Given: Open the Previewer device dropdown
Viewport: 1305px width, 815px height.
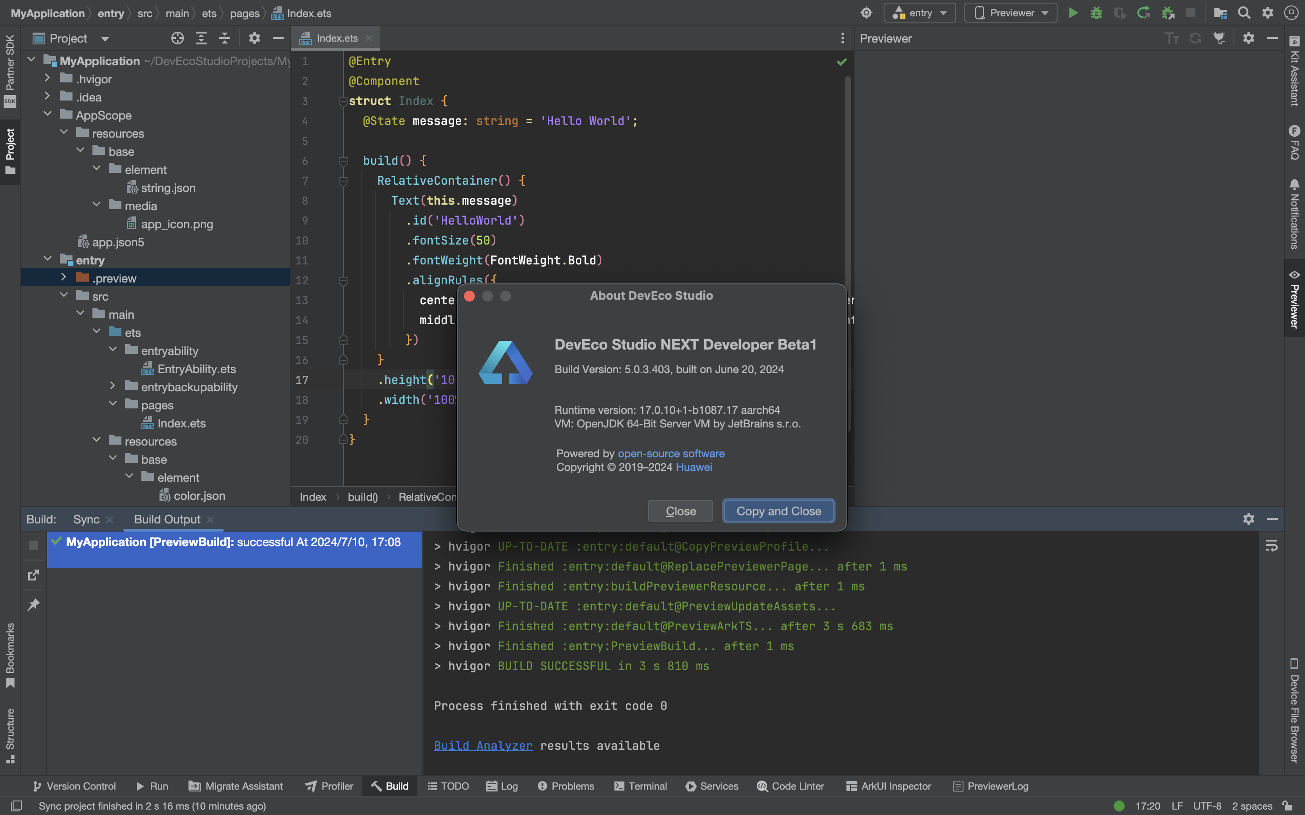Looking at the screenshot, I should click(1010, 13).
